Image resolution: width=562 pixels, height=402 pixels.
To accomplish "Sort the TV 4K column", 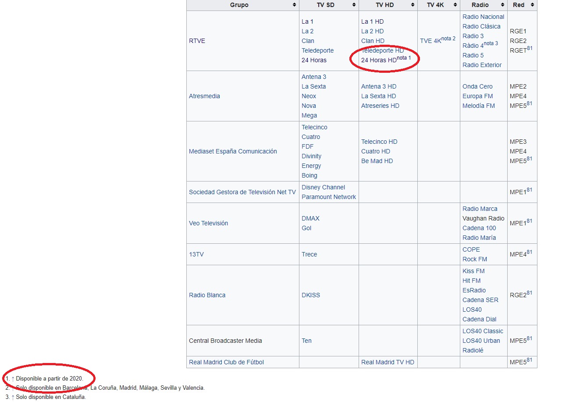I will [455, 5].
